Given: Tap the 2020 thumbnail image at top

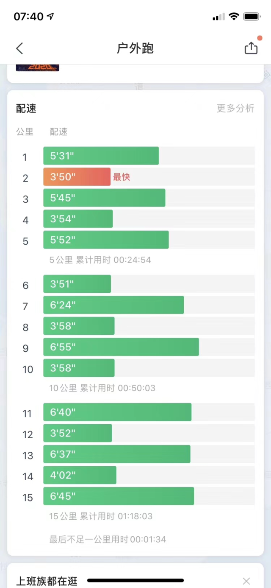Looking at the screenshot, I should coord(37,67).
